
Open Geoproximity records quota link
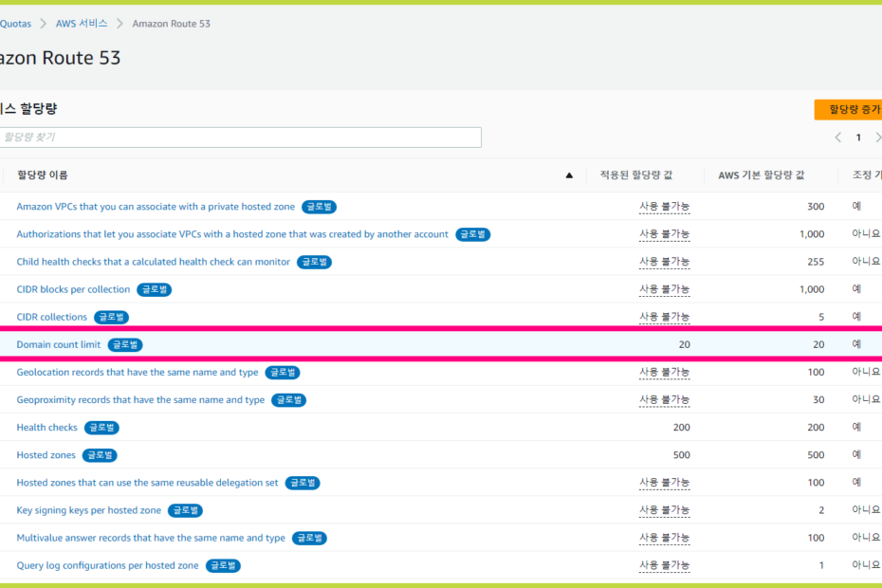click(x=140, y=399)
